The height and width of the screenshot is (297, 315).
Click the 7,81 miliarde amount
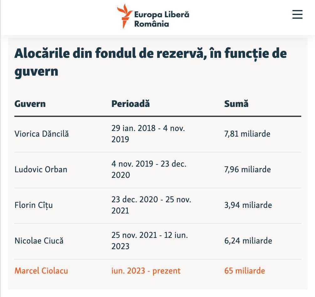click(247, 134)
